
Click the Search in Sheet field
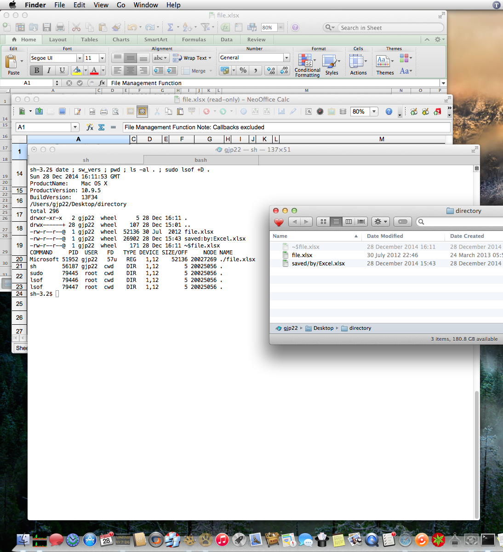point(391,28)
